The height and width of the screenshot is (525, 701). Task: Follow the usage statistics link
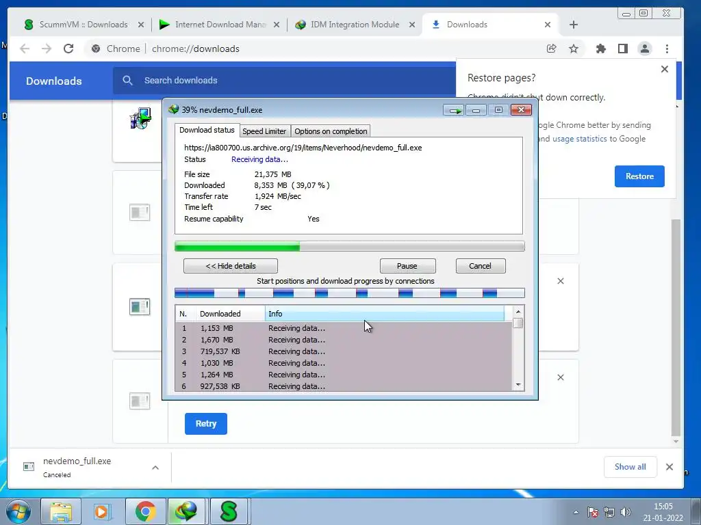coord(579,139)
